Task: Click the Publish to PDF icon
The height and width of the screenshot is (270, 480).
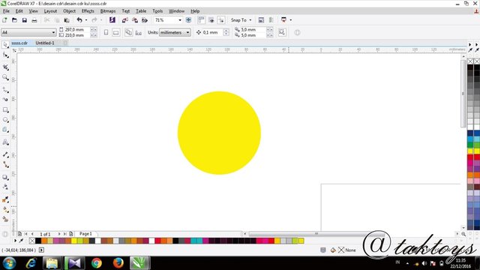Action: click(145, 20)
